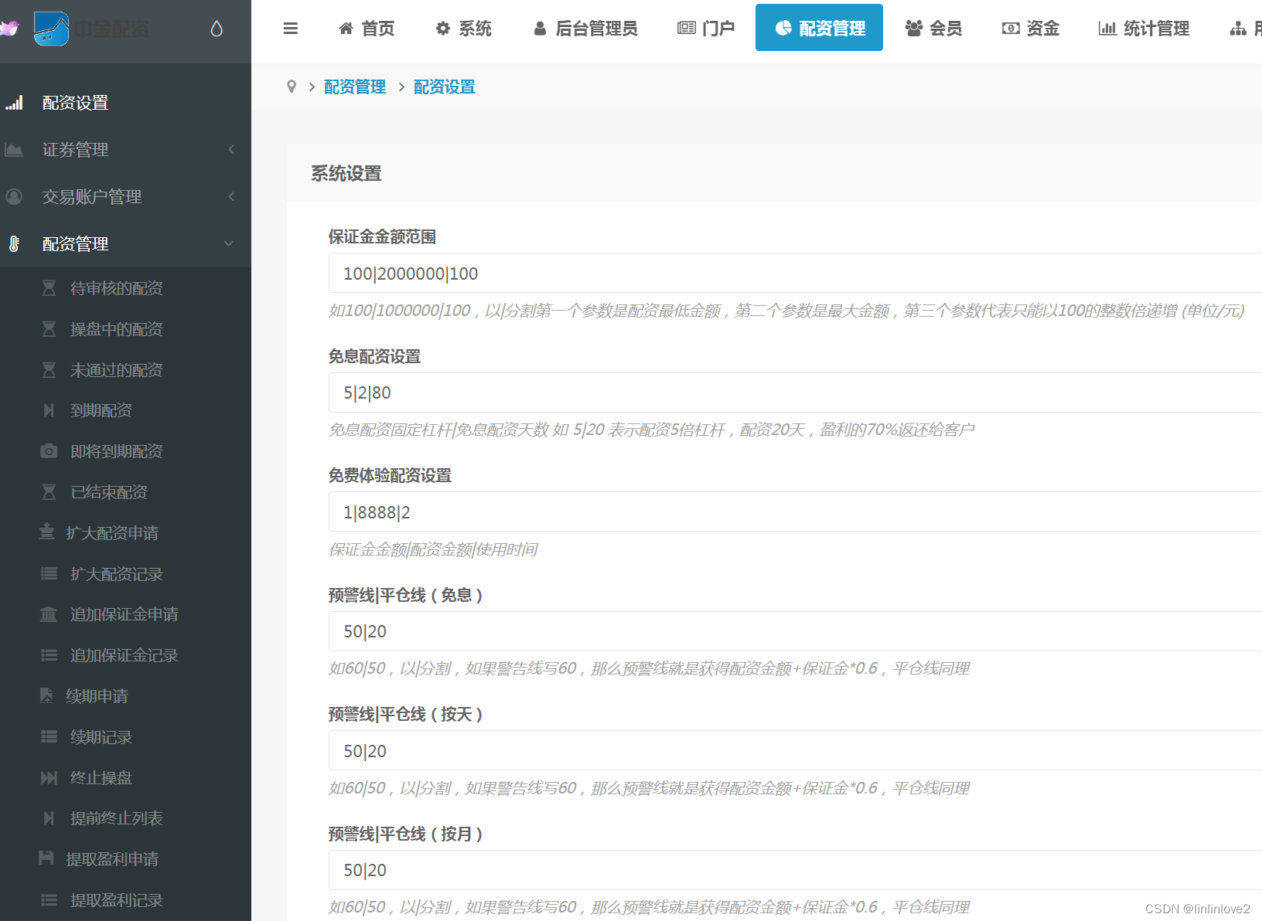The width and height of the screenshot is (1262, 921).
Task: Click step-forward icon beside 提前终止列表
Action: coord(49,818)
